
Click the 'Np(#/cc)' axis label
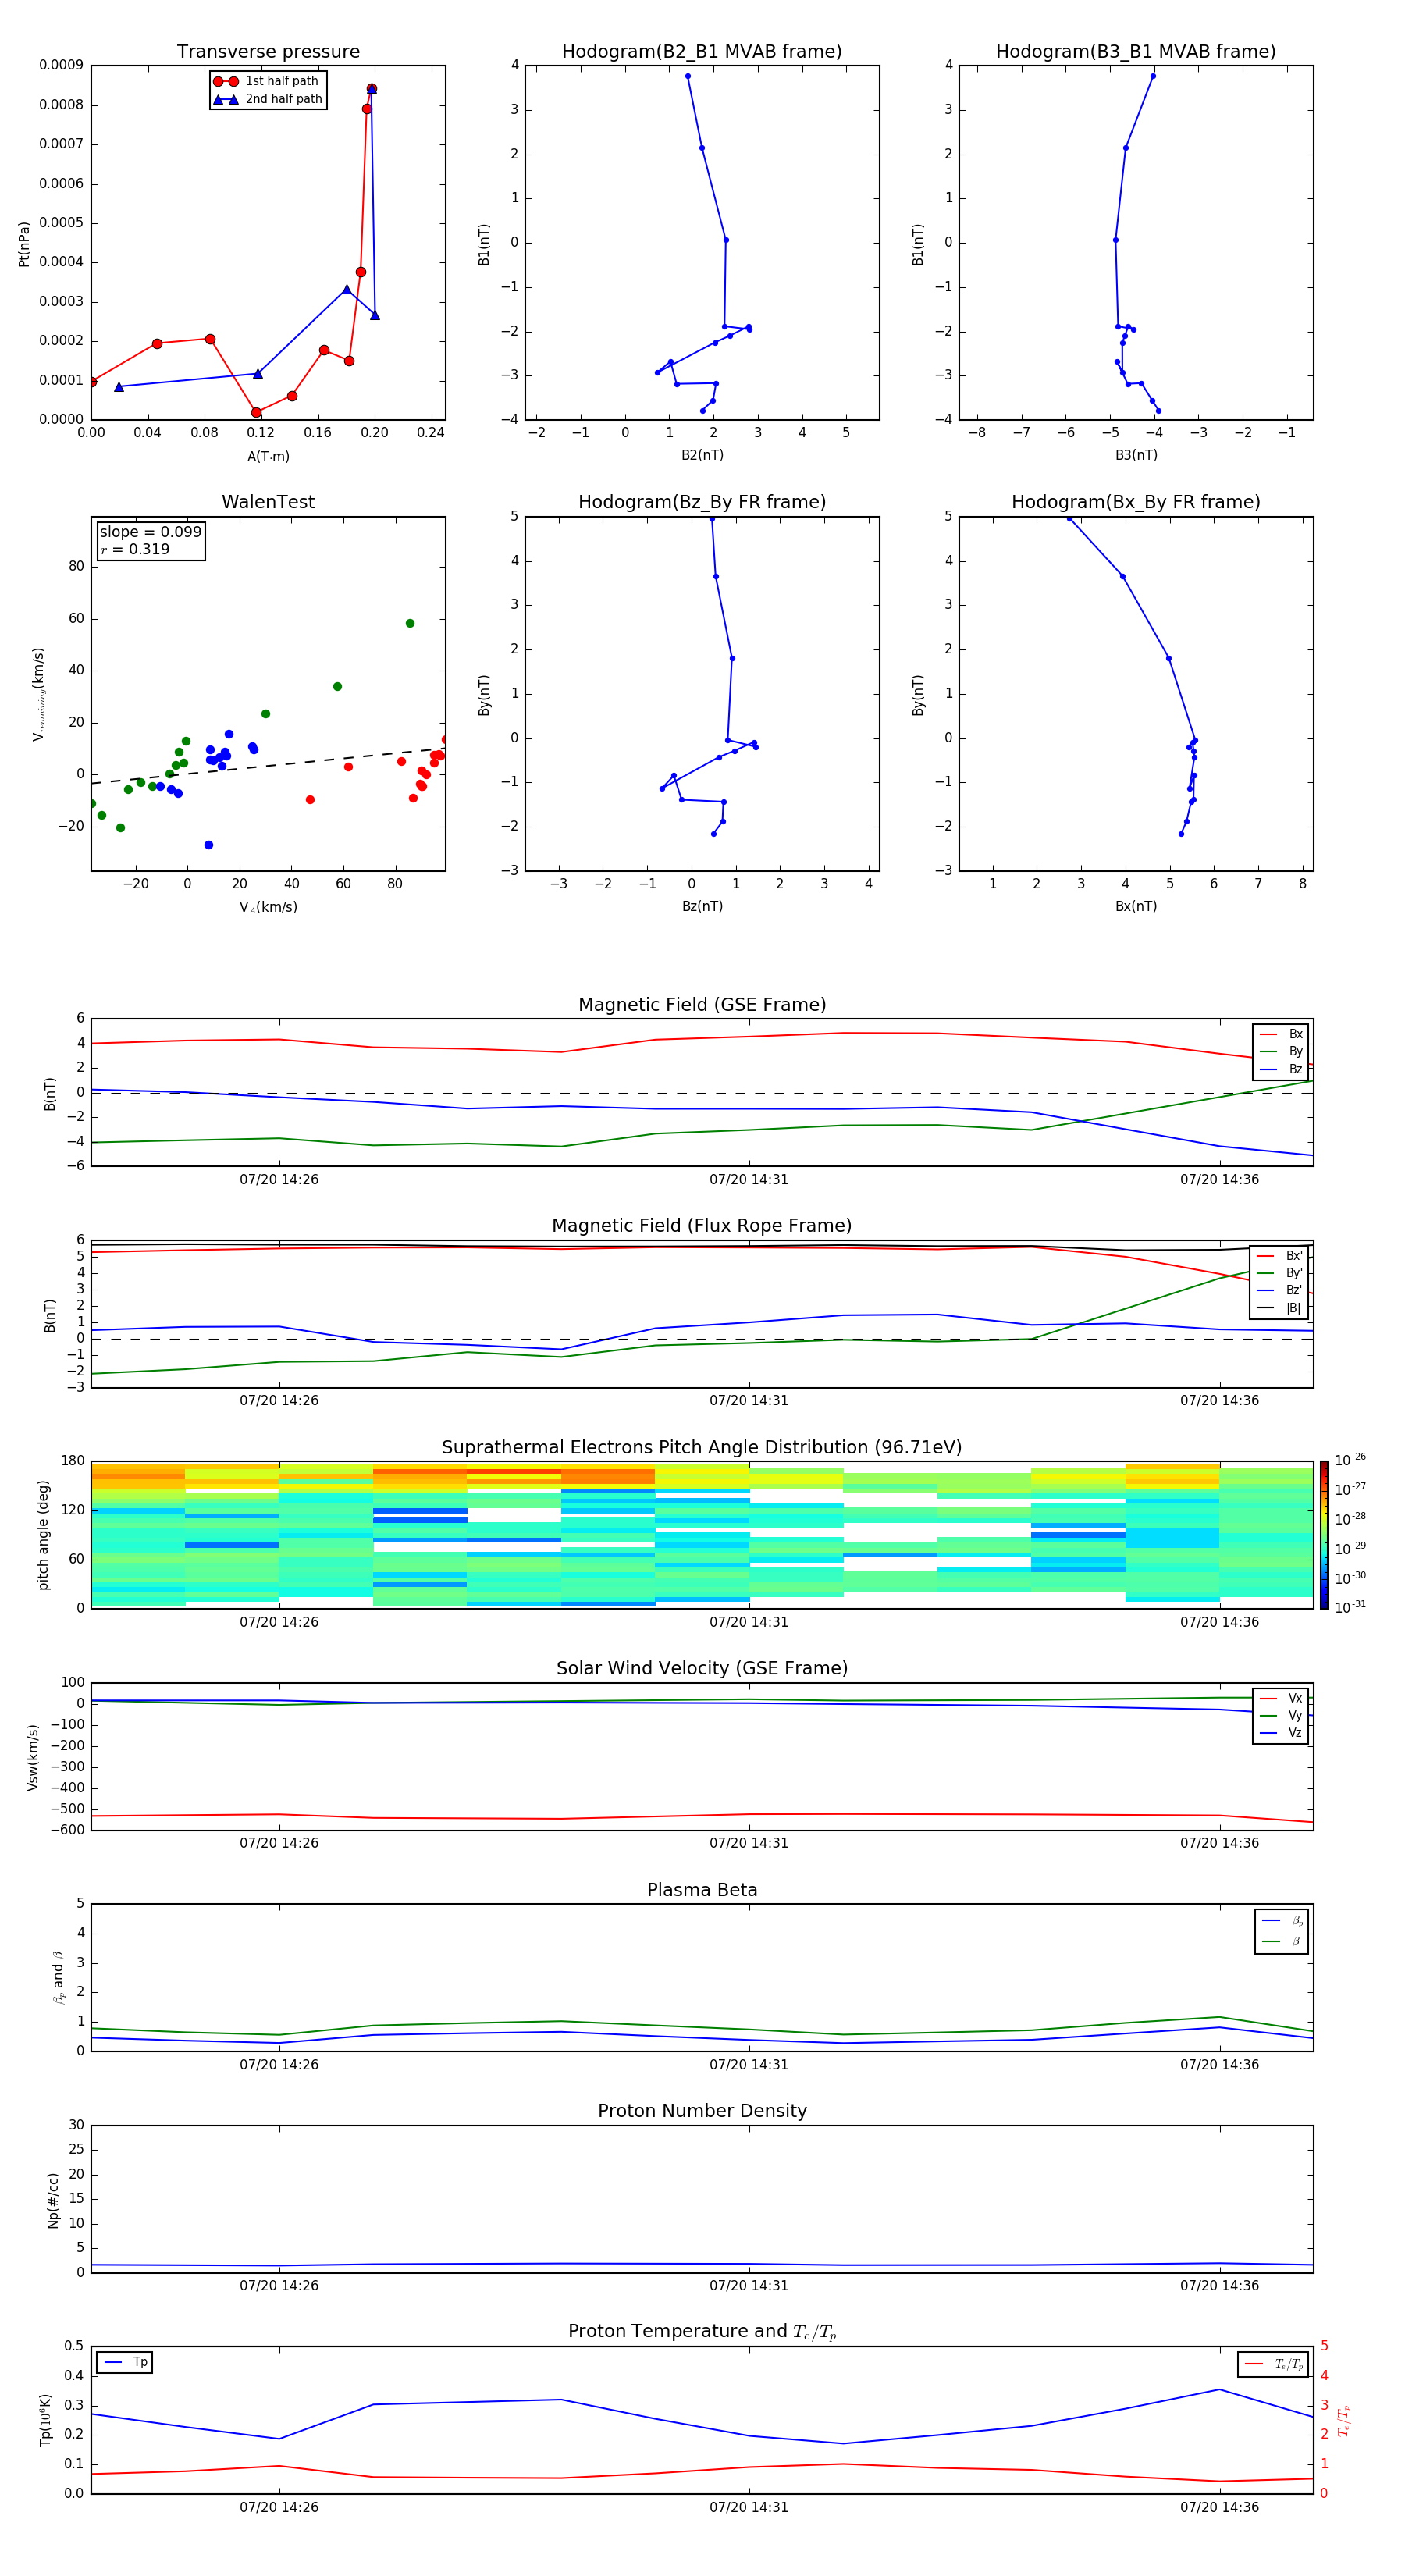point(53,2199)
